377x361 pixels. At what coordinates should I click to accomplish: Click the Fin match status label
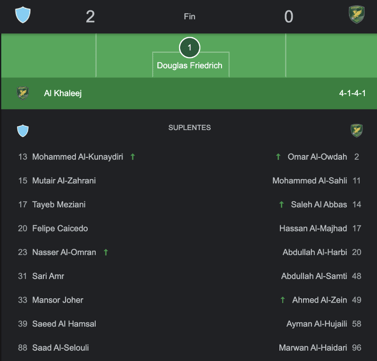pyautogui.click(x=189, y=16)
